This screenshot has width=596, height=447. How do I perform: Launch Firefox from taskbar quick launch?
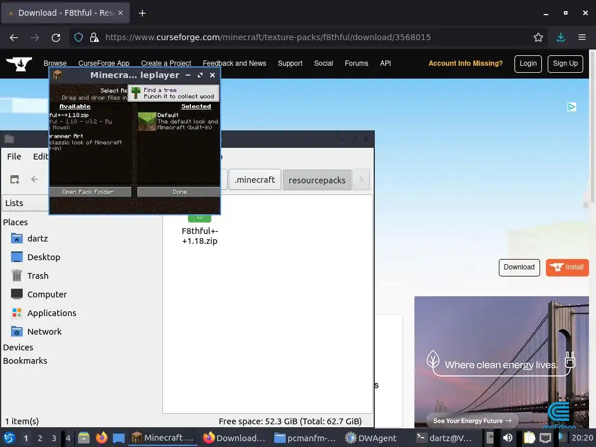coord(101,438)
